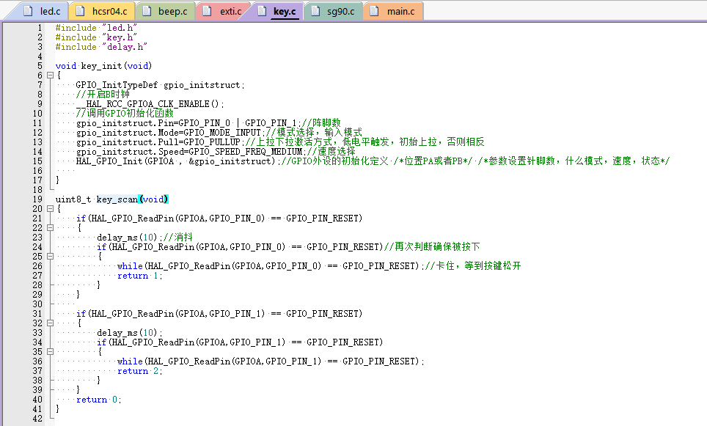Switch to the sg90.c tab
This screenshot has height=426, width=707.
tap(334, 11)
